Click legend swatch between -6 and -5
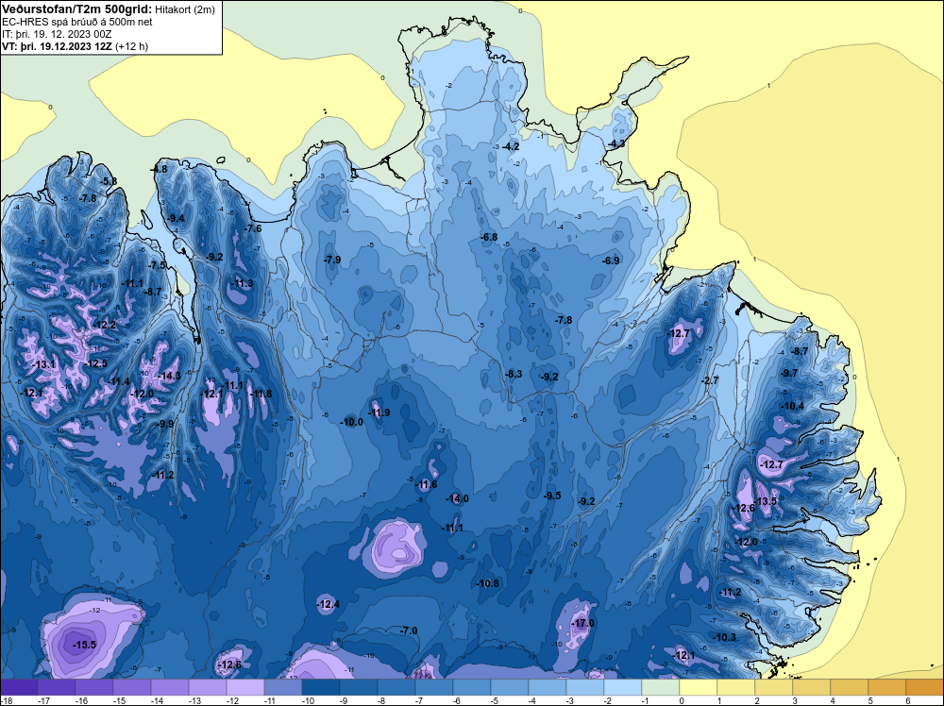The height and width of the screenshot is (706, 944). [x=471, y=687]
